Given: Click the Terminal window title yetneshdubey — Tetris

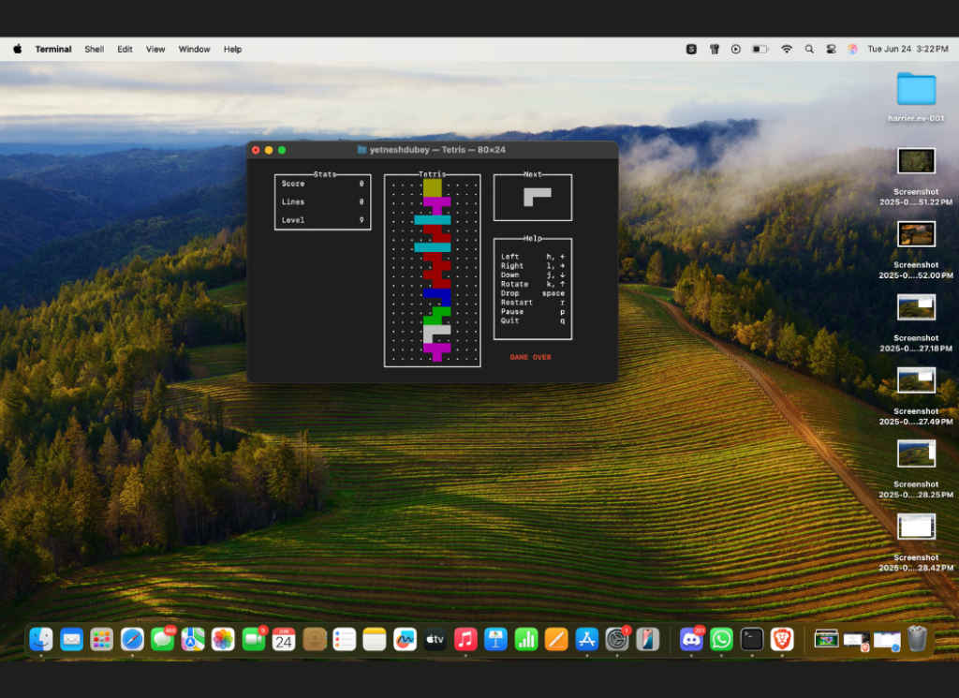Looking at the screenshot, I should point(437,150).
